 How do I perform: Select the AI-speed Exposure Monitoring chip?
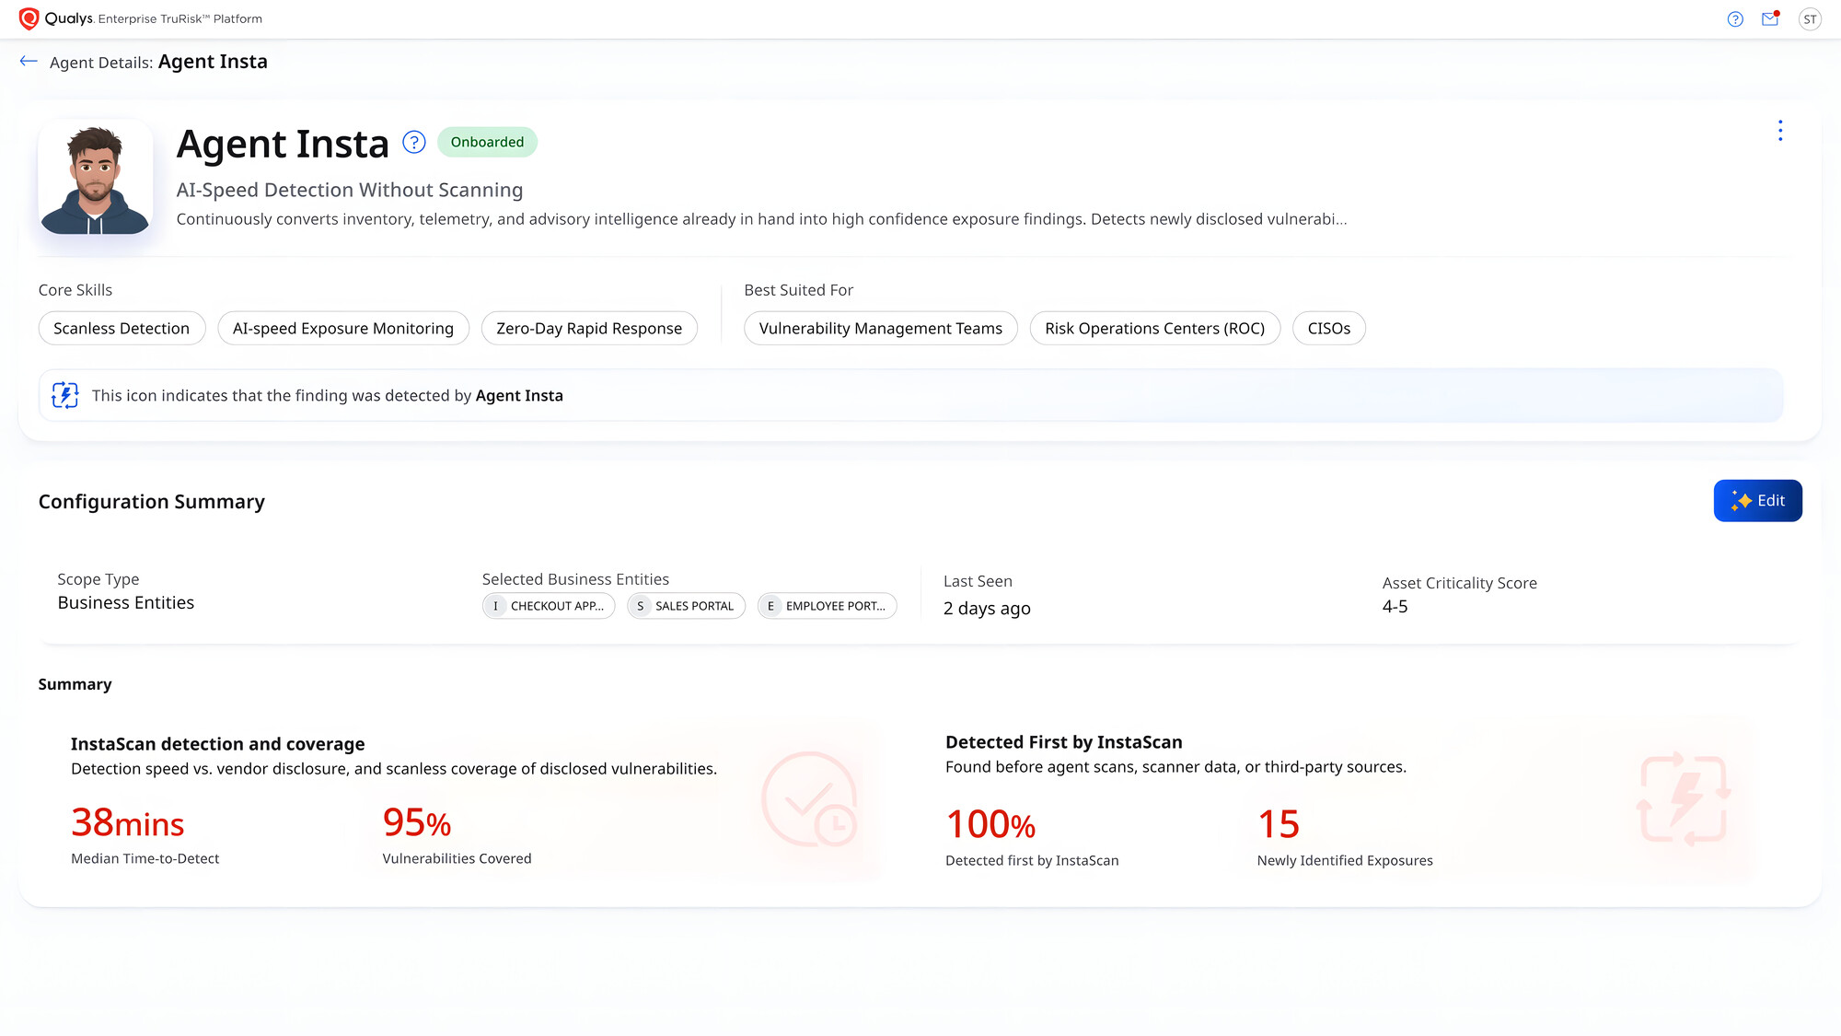(343, 329)
